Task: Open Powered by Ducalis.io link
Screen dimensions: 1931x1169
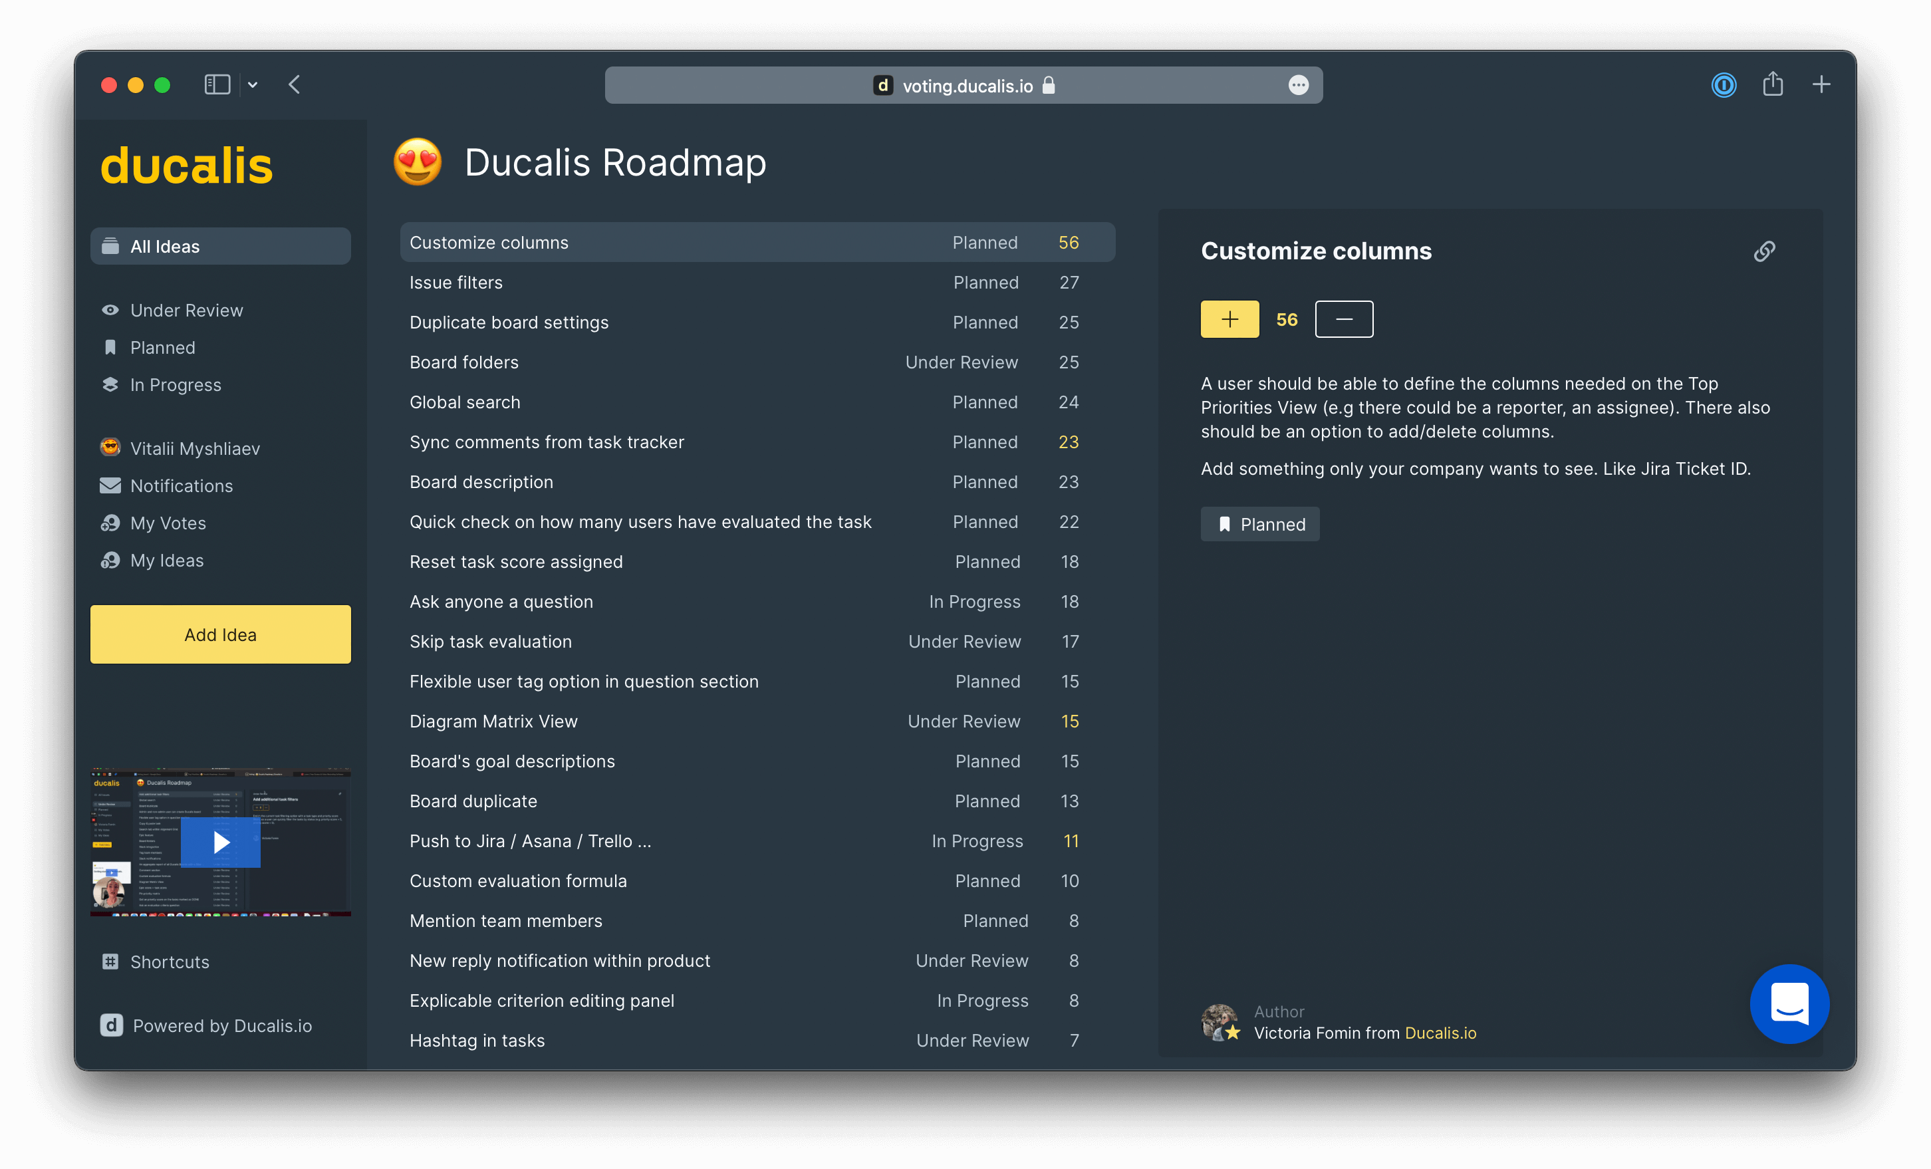Action: click(223, 1025)
